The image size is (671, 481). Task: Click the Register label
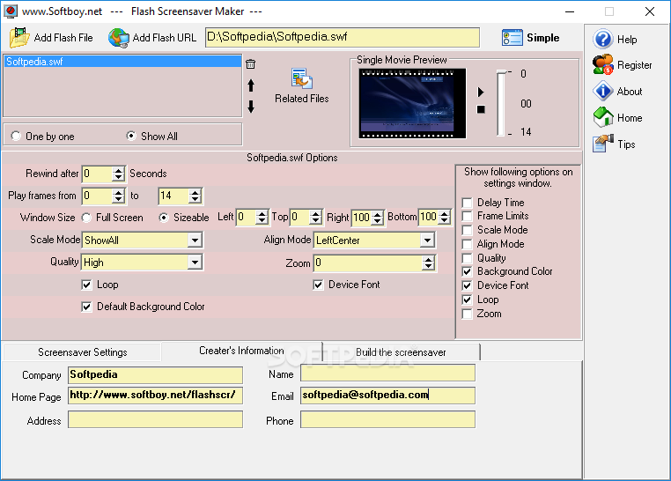click(x=635, y=65)
